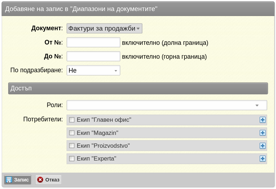Viewport: 276px width, 189px height.
Task: Open the По подразбиране dropdown
Action: (x=93, y=70)
